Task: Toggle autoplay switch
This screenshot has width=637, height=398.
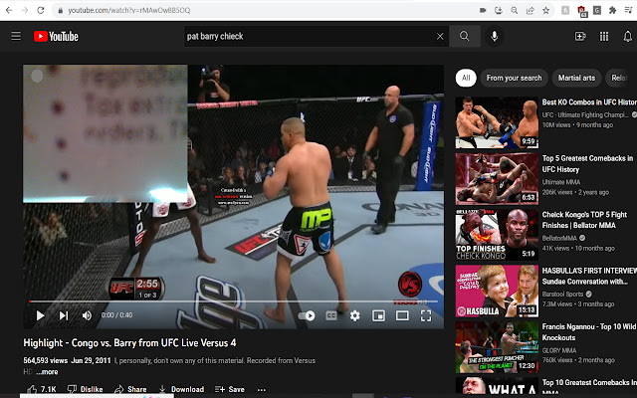Action: click(307, 316)
